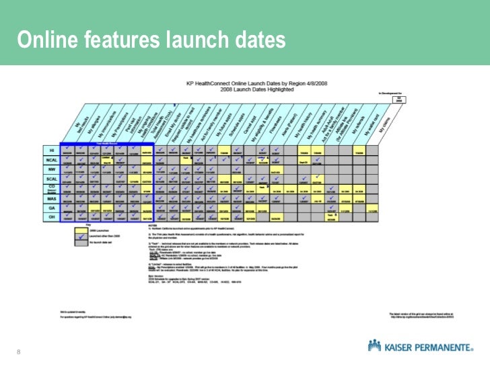Click the "My allergies" column header
Image resolution: width=490 pixels, height=367 pixels.
[x=94, y=125]
